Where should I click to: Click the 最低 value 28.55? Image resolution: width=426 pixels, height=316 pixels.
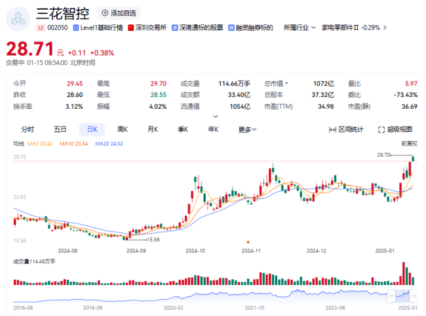click(x=159, y=95)
